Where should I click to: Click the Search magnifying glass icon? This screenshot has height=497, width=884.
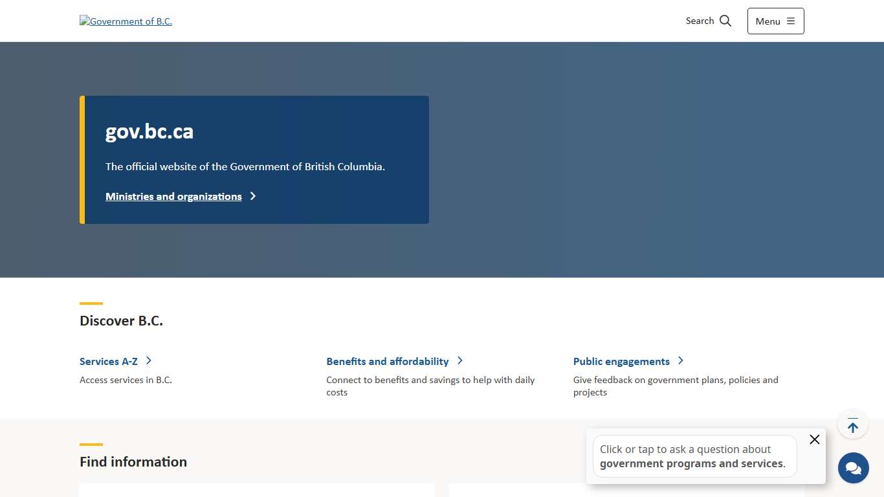point(725,21)
